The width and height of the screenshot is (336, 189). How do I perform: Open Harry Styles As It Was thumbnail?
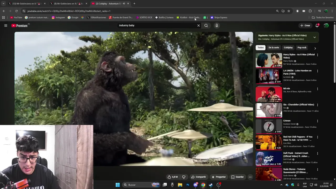269,60
